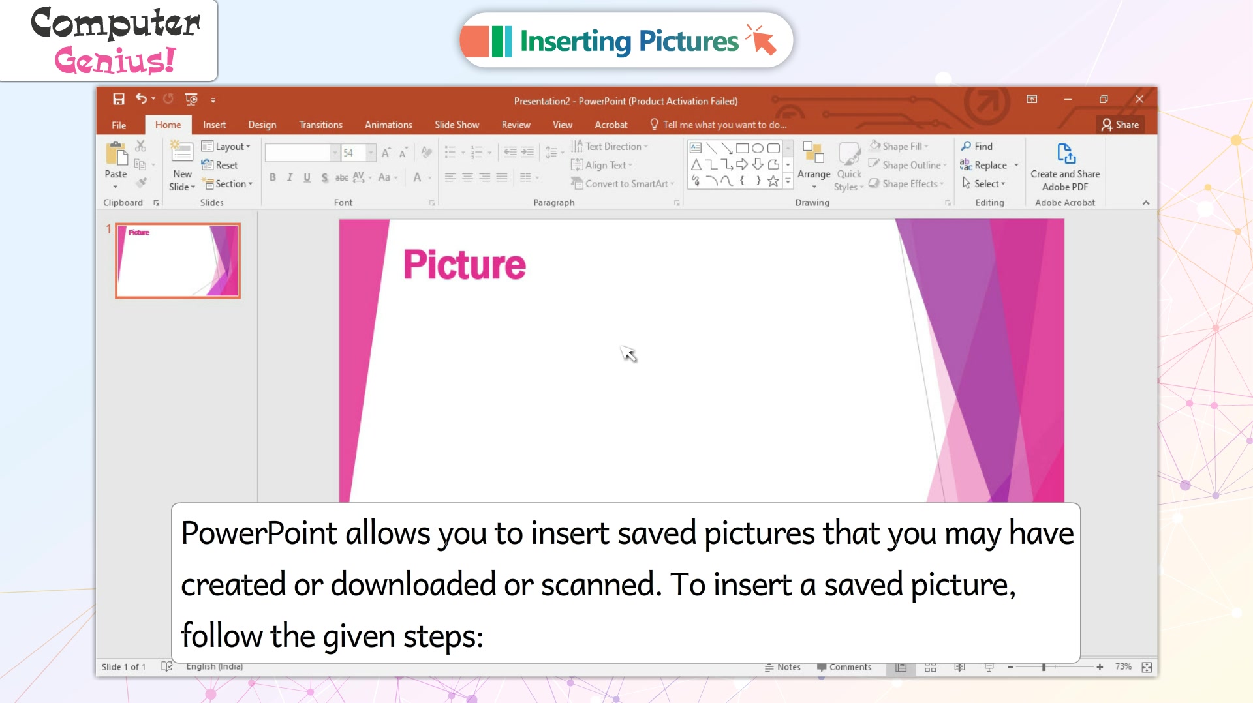Click the zoom slider handle

(1044, 667)
